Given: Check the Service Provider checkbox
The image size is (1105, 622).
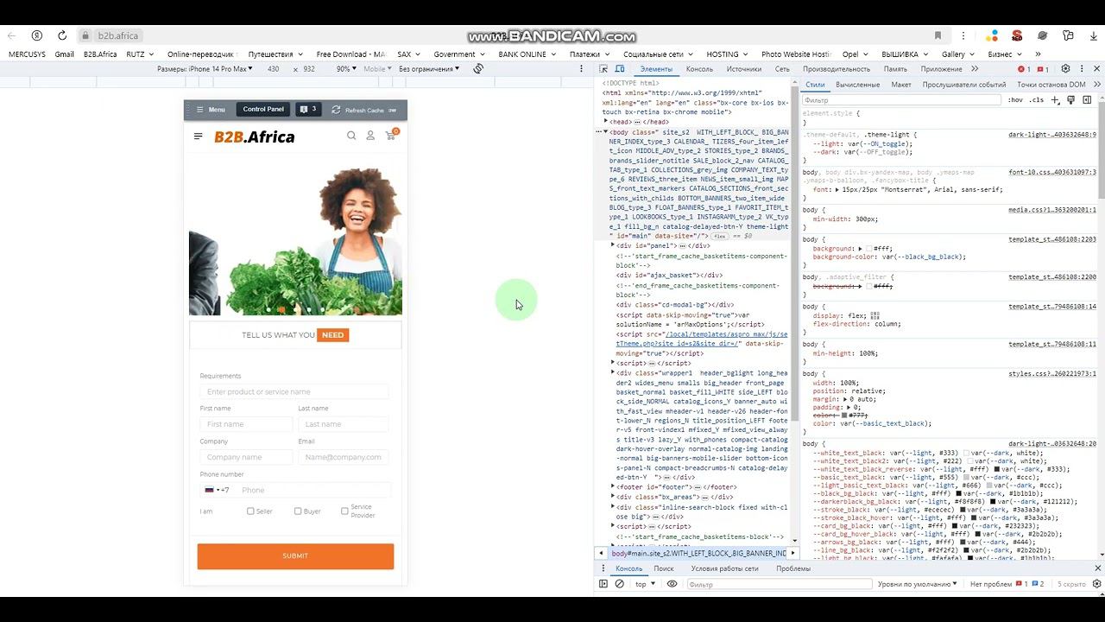Looking at the screenshot, I should tap(344, 511).
